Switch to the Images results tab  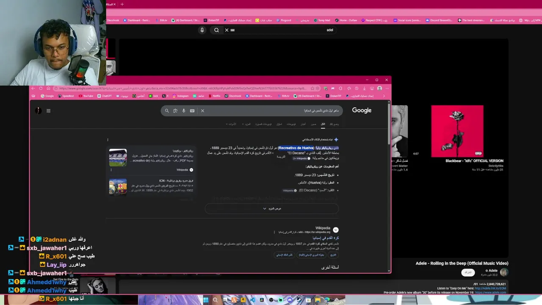(x=313, y=124)
